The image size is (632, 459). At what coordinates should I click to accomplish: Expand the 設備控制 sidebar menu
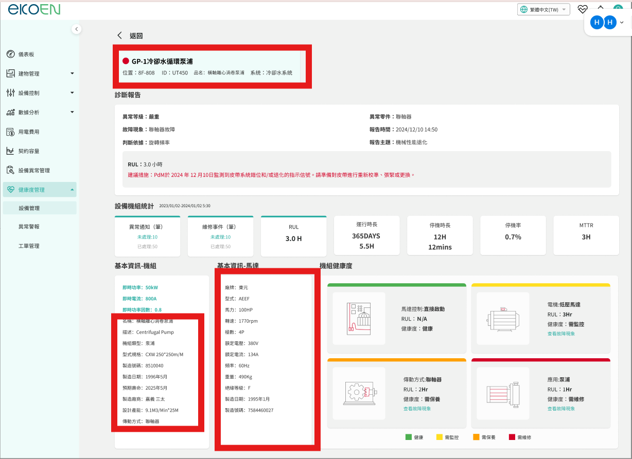72,93
